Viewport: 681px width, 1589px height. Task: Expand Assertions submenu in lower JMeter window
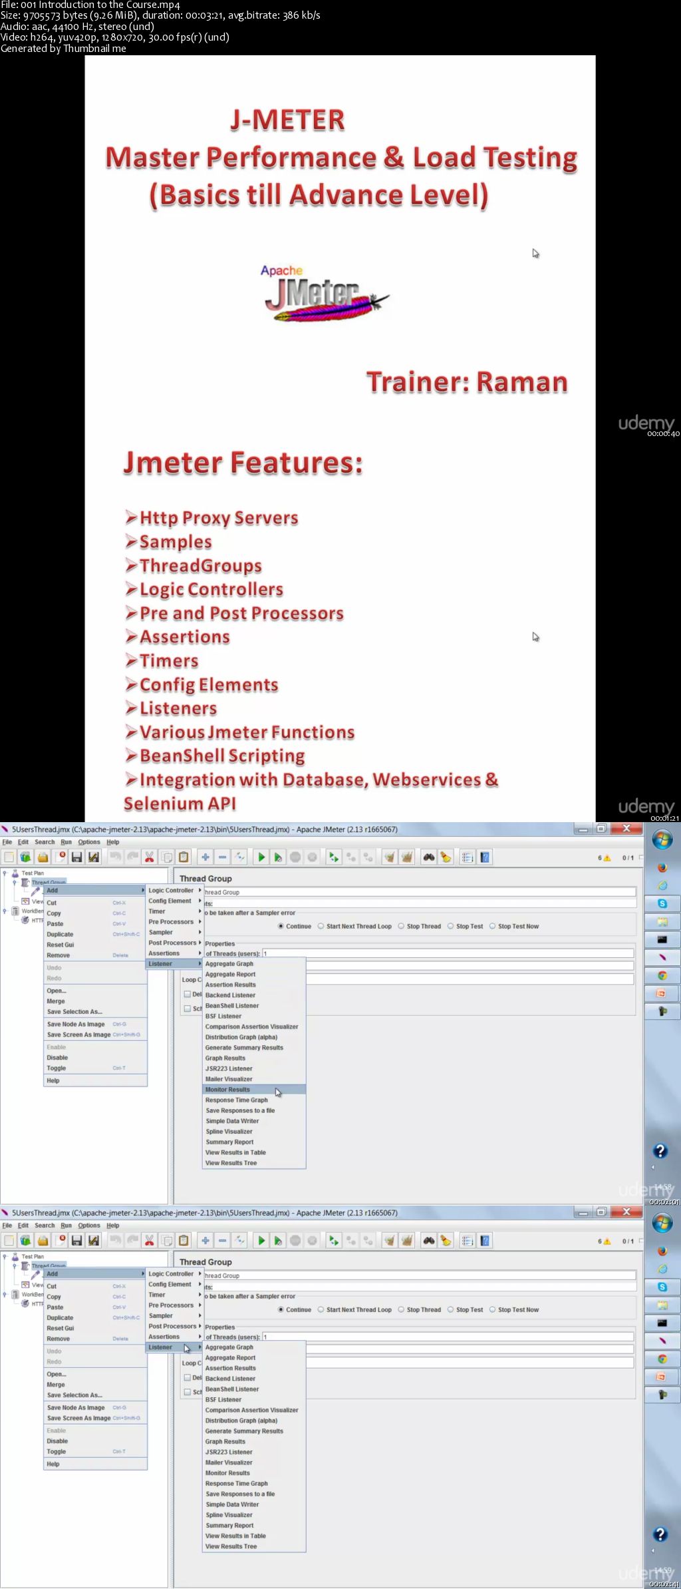click(x=174, y=1337)
